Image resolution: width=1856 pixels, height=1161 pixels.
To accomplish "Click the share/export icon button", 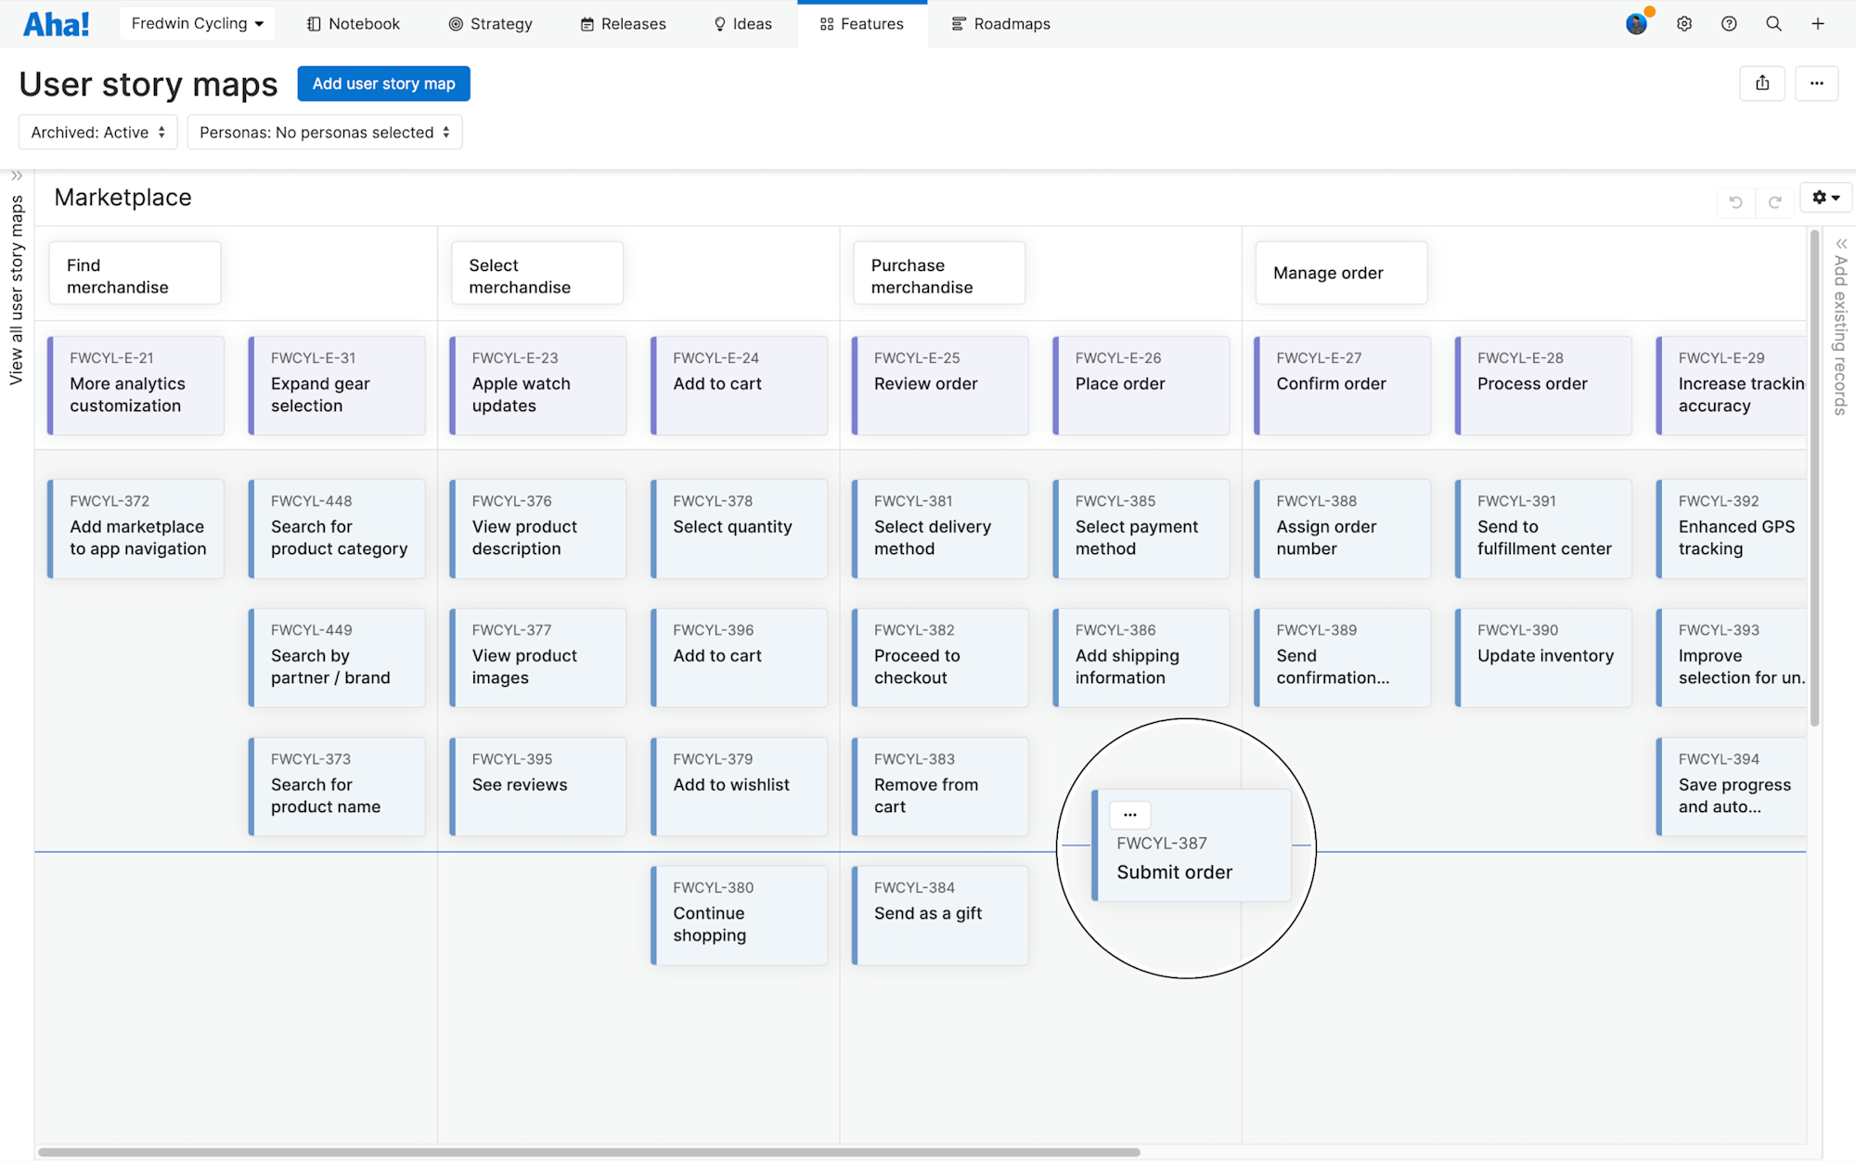I will (x=1761, y=84).
